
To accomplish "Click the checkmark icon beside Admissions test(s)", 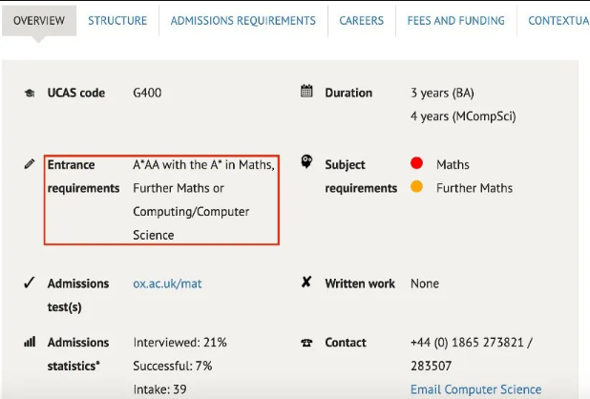I will click(29, 283).
